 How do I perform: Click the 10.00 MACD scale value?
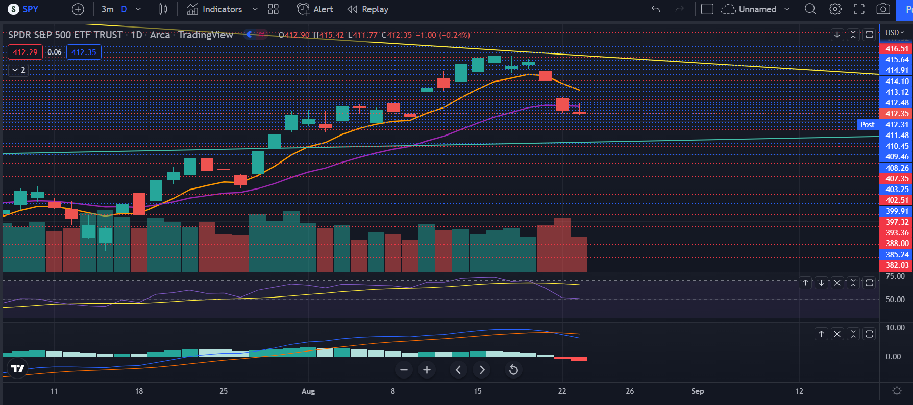tap(895, 328)
